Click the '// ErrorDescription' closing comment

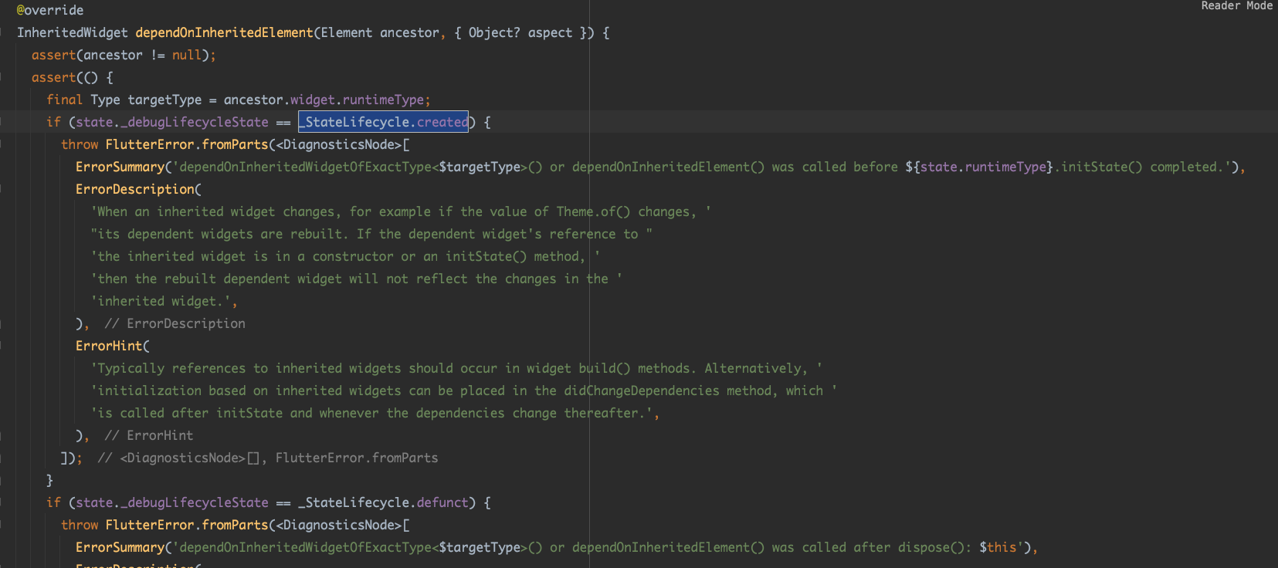click(x=175, y=323)
